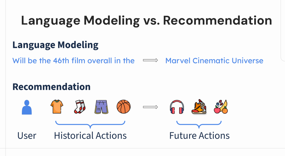Click the orange sneaker icon

199,107
